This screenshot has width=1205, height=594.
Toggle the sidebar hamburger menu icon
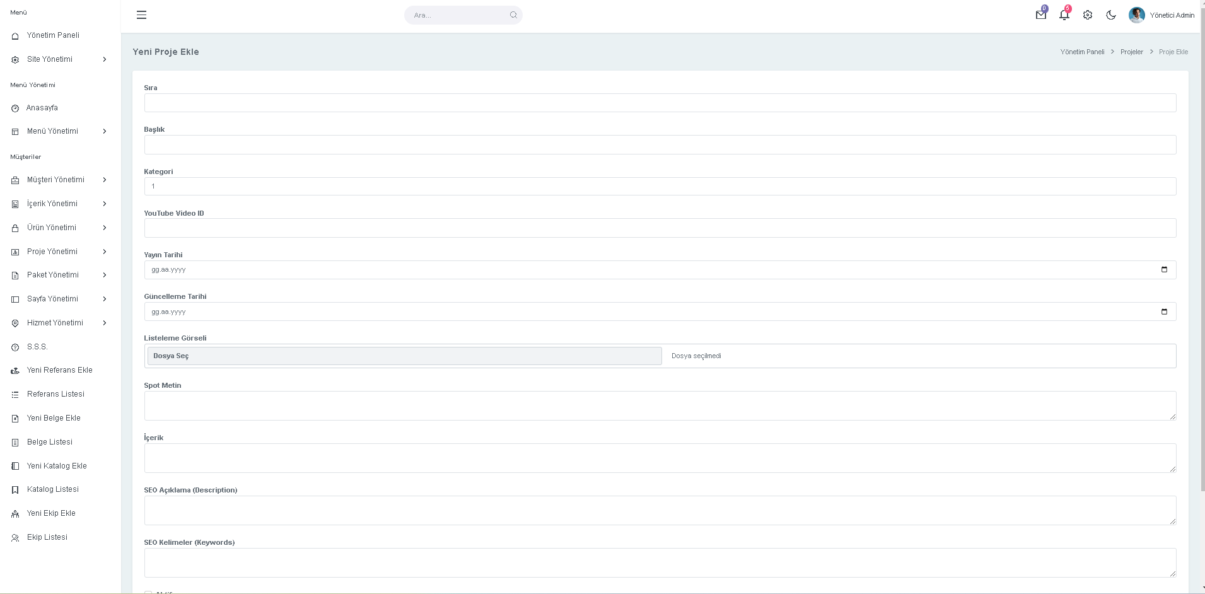click(141, 15)
